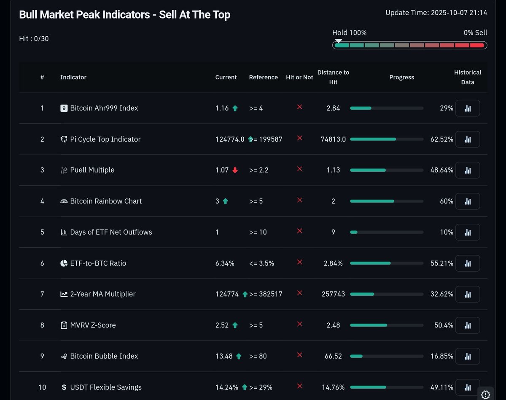
Task: Open historical data chart for MVRV Z-Score
Action: (x=468, y=325)
